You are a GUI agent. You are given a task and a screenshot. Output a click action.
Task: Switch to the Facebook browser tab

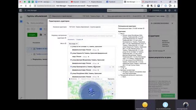click(x=111, y=2)
